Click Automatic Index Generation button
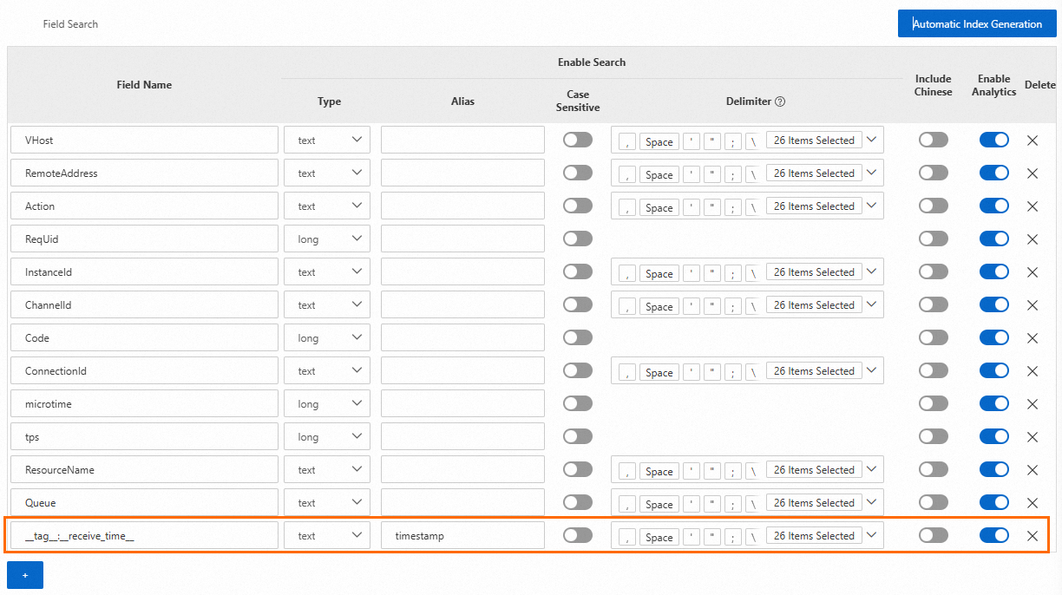Image resolution: width=1062 pixels, height=595 pixels. (x=977, y=24)
